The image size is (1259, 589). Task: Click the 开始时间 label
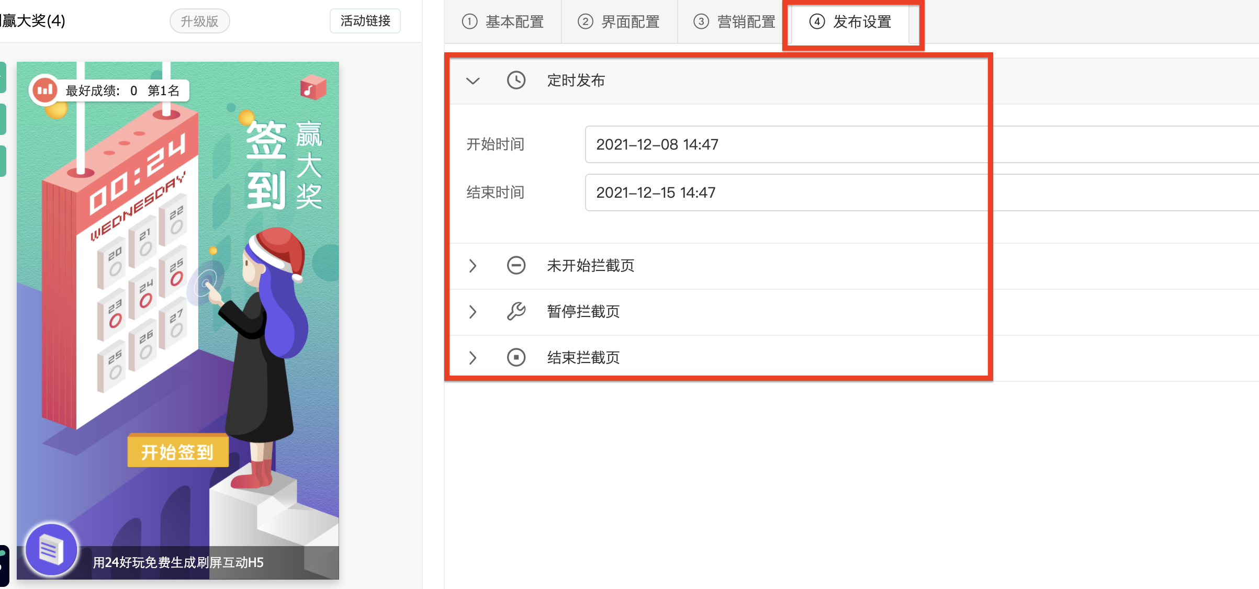[x=496, y=144]
